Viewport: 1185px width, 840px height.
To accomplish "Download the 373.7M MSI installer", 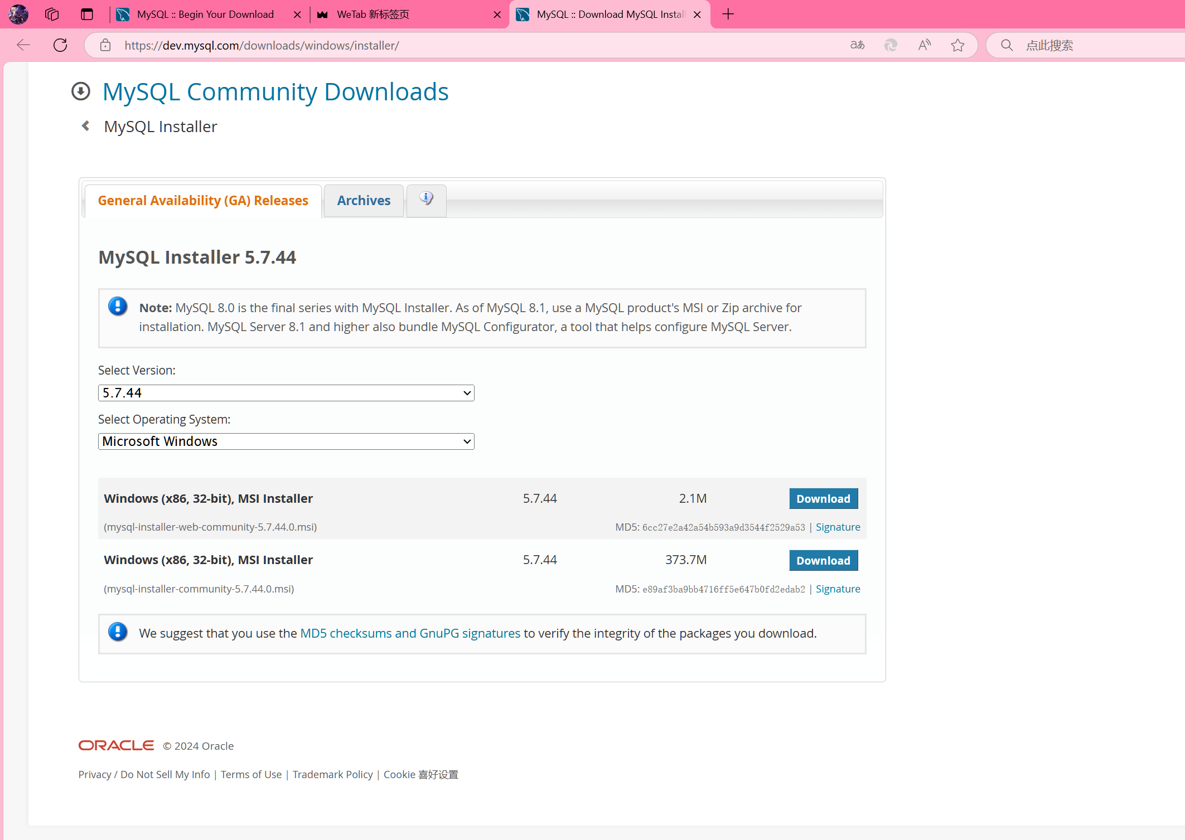I will tap(823, 560).
